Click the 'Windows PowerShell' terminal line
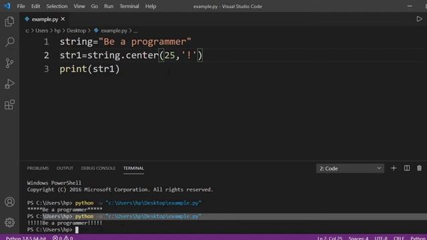 pyautogui.click(x=54, y=183)
